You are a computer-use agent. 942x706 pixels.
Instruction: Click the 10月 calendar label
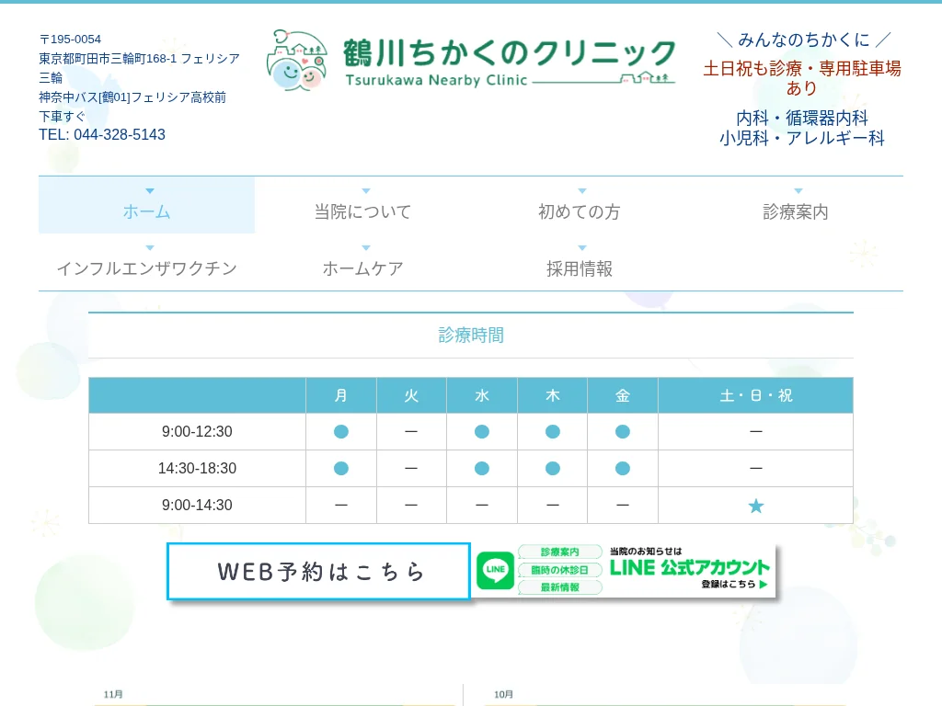tap(503, 694)
